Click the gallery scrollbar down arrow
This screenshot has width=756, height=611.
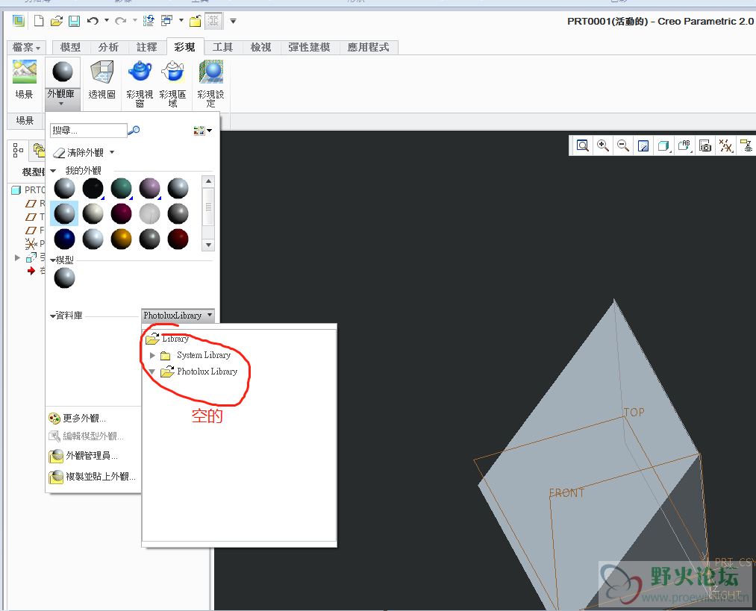208,245
